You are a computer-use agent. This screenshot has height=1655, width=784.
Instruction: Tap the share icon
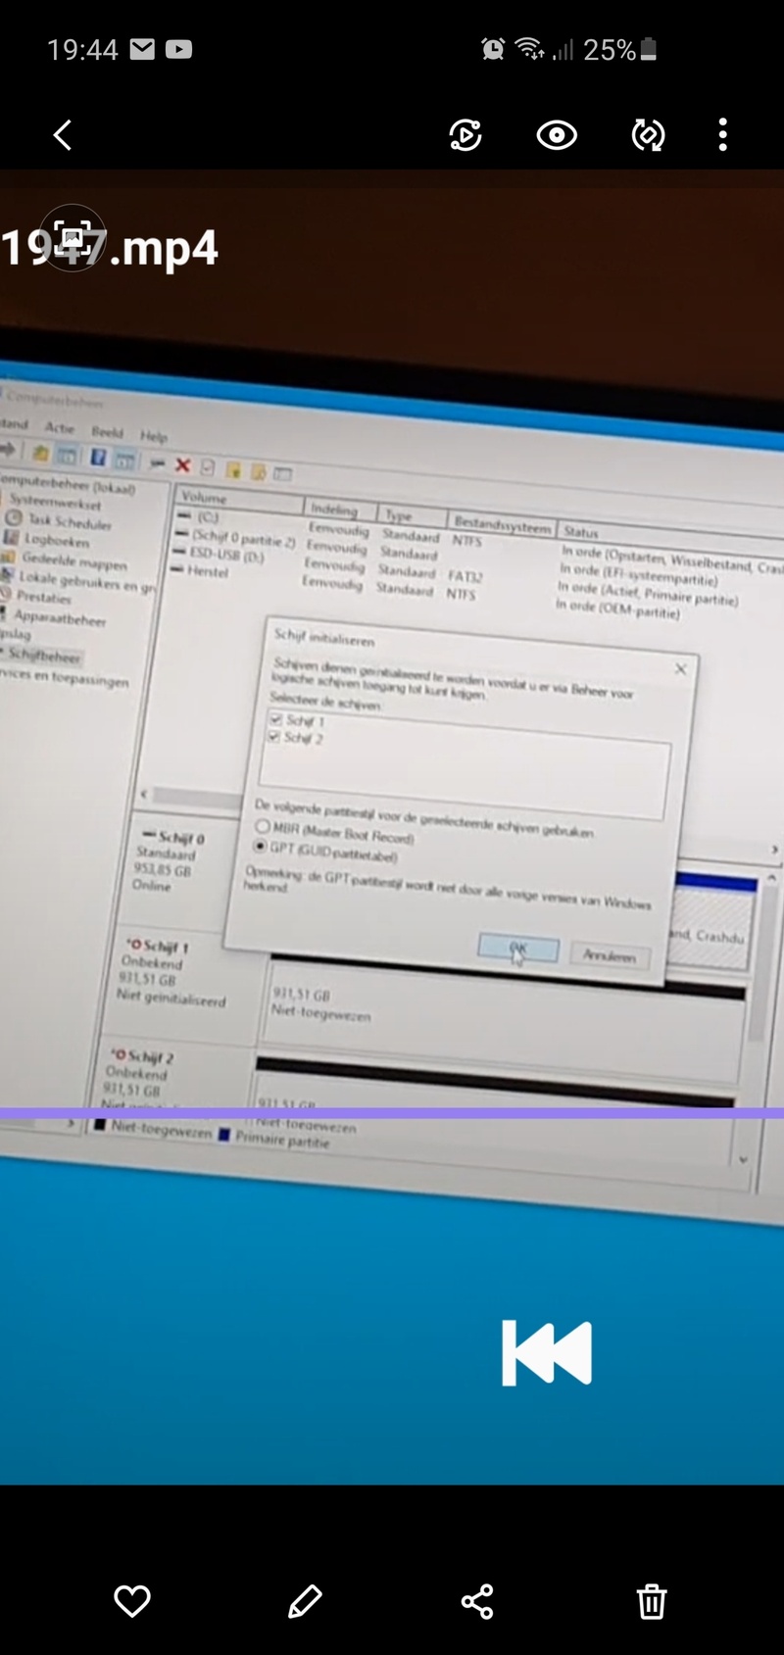[x=477, y=1601]
